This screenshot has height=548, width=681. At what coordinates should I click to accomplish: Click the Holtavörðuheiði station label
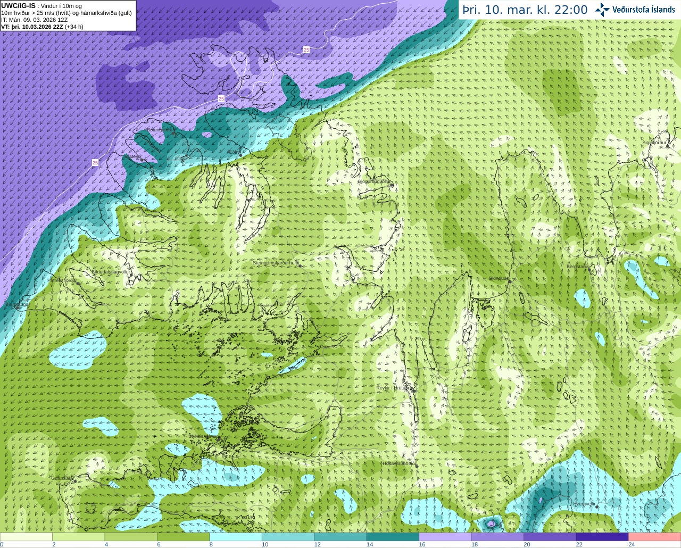click(399, 463)
